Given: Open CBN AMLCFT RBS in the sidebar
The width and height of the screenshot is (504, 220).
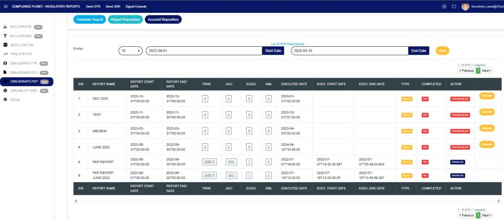Looking at the screenshot, I should point(23,91).
